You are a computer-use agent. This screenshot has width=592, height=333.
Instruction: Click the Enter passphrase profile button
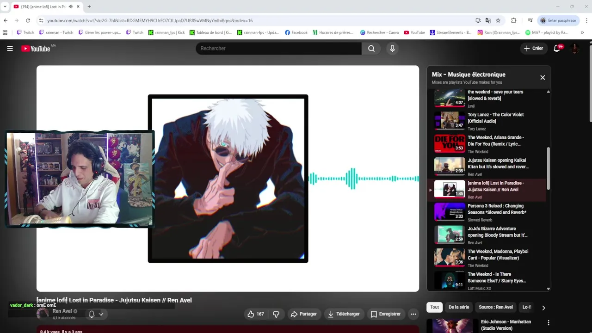coord(559,20)
